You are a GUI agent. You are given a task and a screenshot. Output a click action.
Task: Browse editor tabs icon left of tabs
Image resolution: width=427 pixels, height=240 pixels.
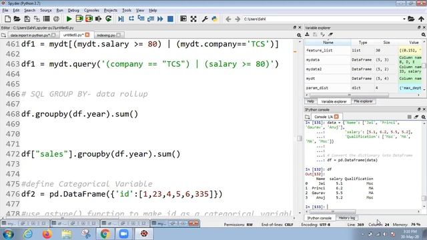3,35
